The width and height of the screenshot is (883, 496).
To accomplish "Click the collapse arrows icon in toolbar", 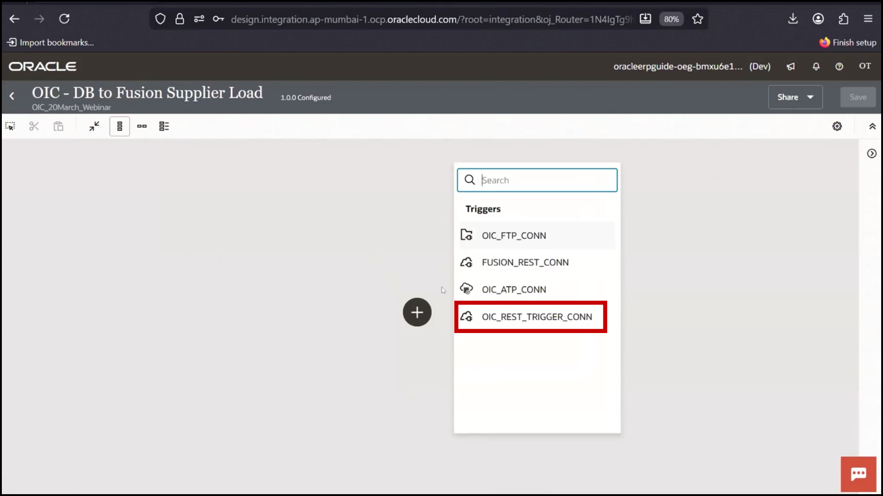I will pos(94,126).
